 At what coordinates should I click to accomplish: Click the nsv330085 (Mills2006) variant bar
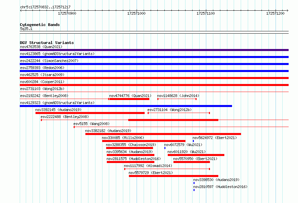pos(144,141)
